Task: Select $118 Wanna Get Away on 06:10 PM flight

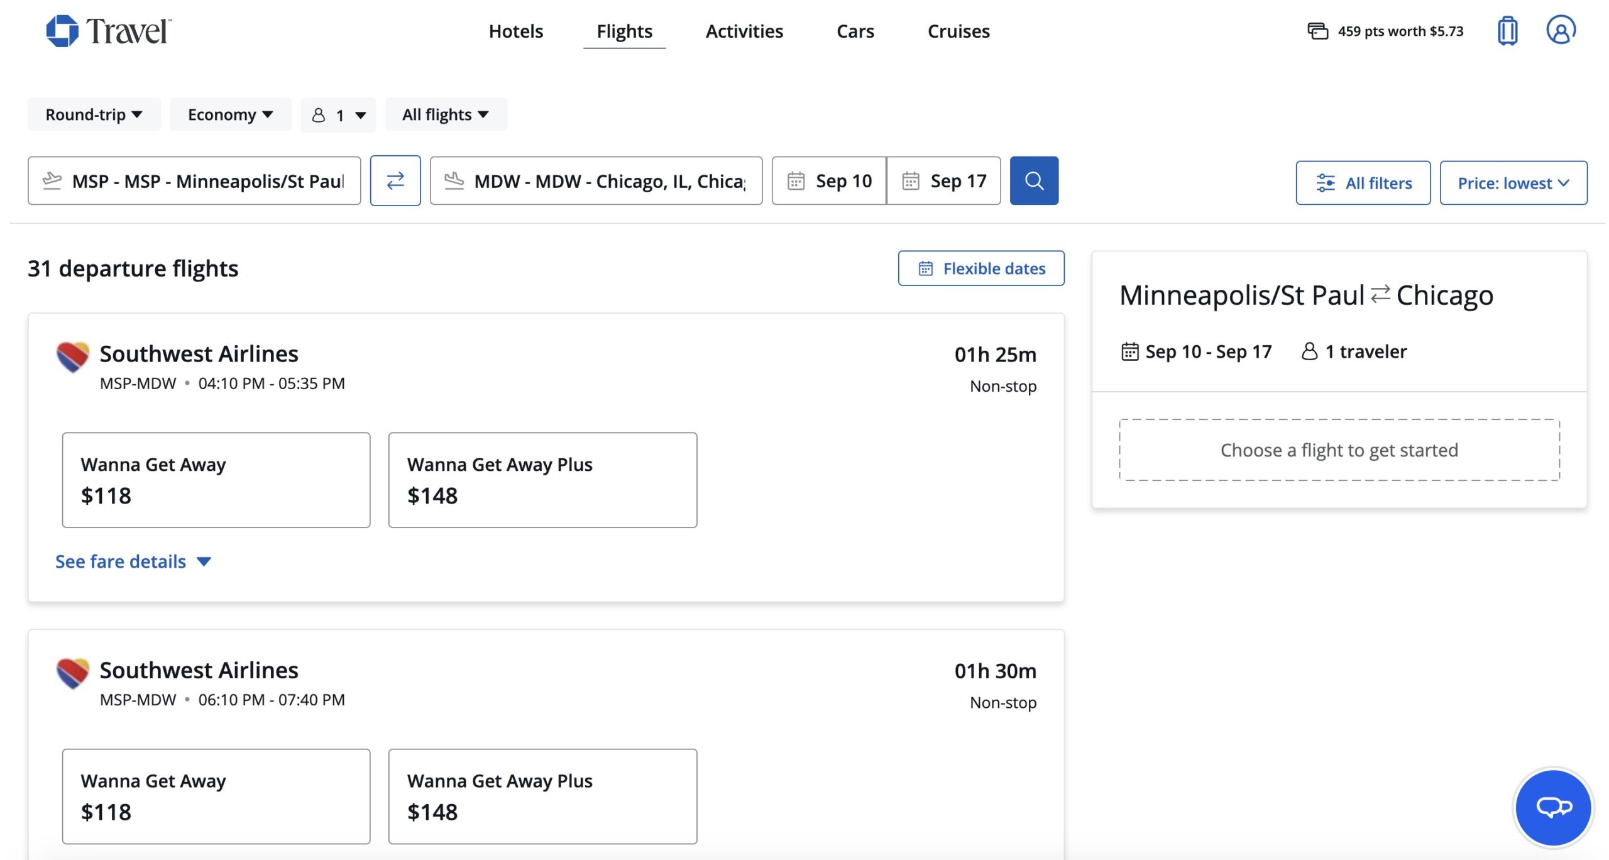Action: [216, 796]
